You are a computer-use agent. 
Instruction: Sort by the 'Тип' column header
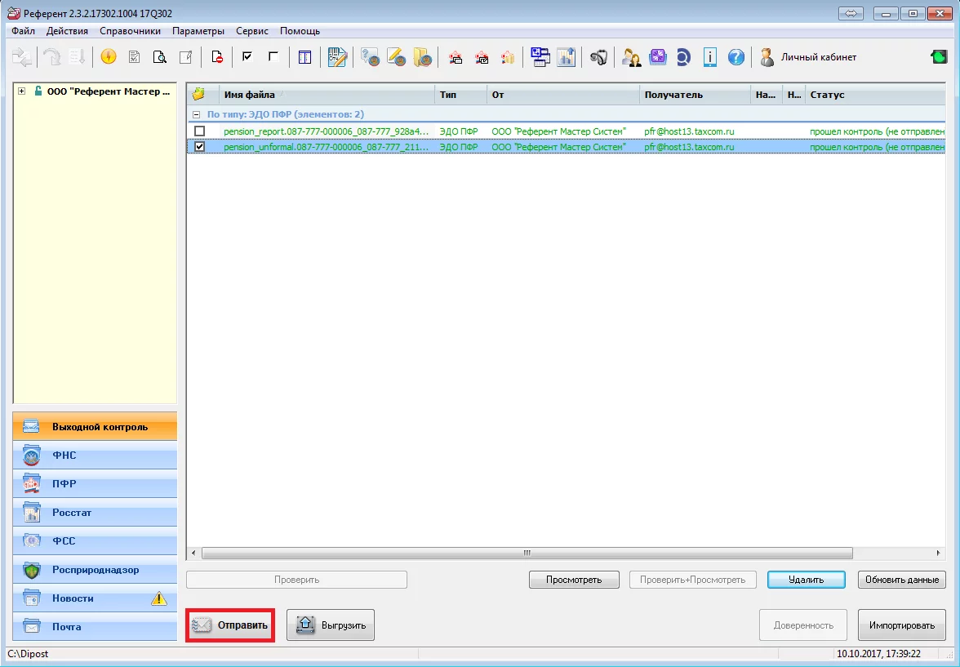(x=461, y=95)
